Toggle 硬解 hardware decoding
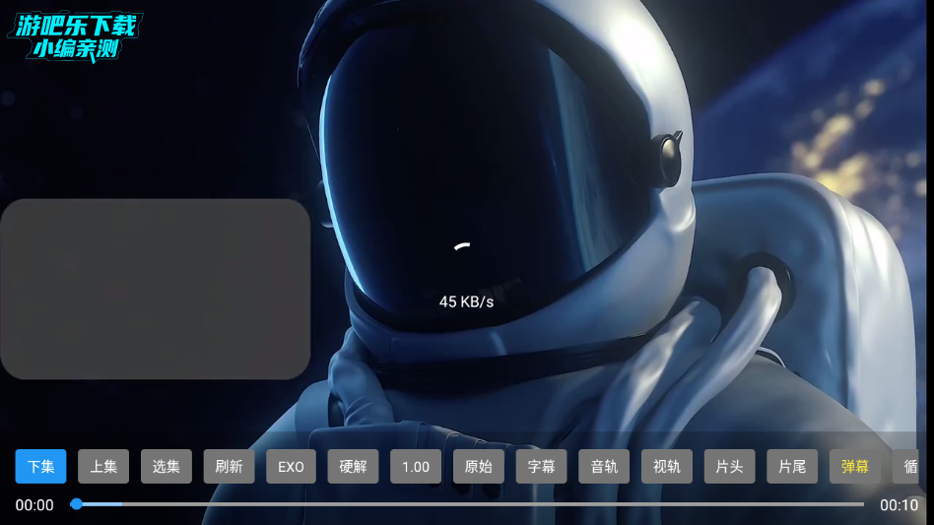Viewport: 934px width, 525px height. click(x=353, y=466)
